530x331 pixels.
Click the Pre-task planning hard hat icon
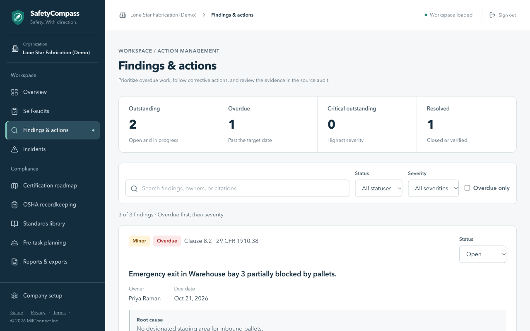pyautogui.click(x=14, y=243)
